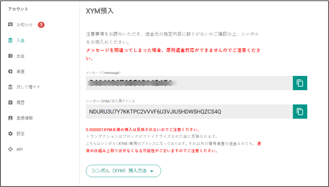Click the XYM預入 page heading
Screen dimensions: 329x187
[100, 11]
